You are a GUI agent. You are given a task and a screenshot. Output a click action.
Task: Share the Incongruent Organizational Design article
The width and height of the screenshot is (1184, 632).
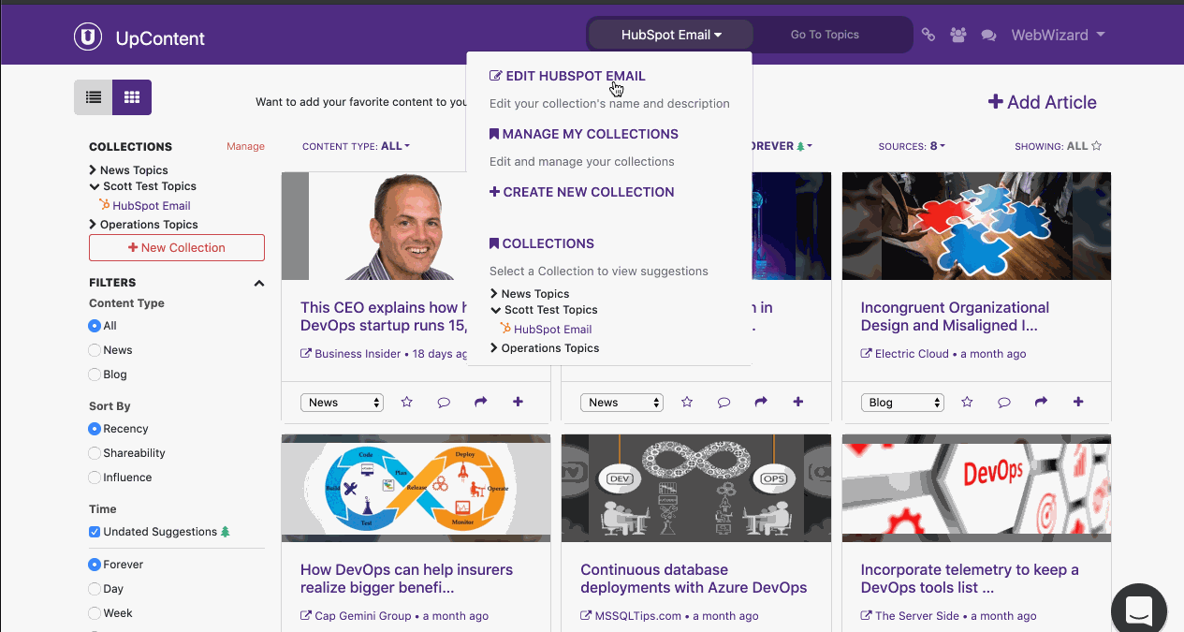click(1041, 401)
